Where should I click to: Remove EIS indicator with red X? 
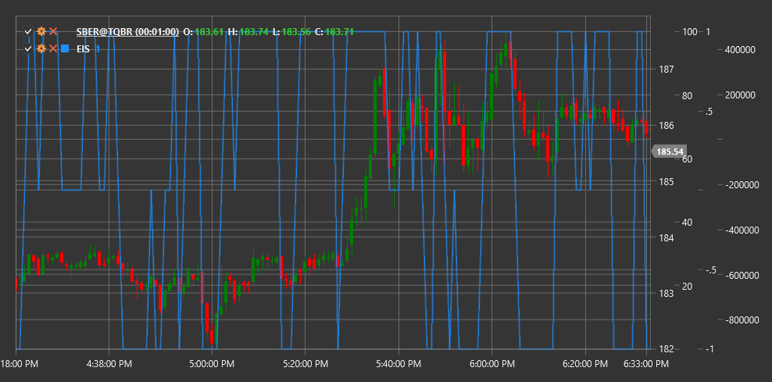pyautogui.click(x=53, y=48)
